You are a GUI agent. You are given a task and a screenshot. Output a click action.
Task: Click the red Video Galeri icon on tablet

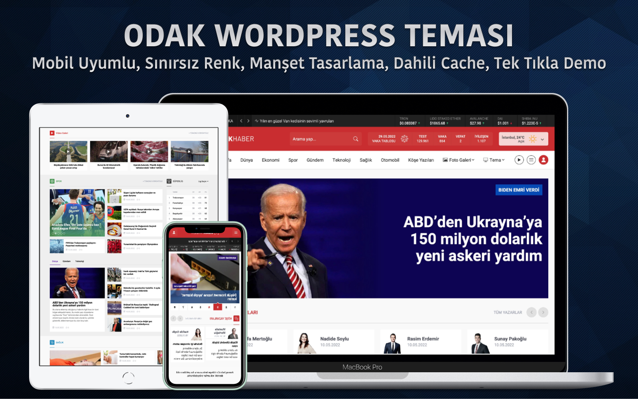[52, 133]
